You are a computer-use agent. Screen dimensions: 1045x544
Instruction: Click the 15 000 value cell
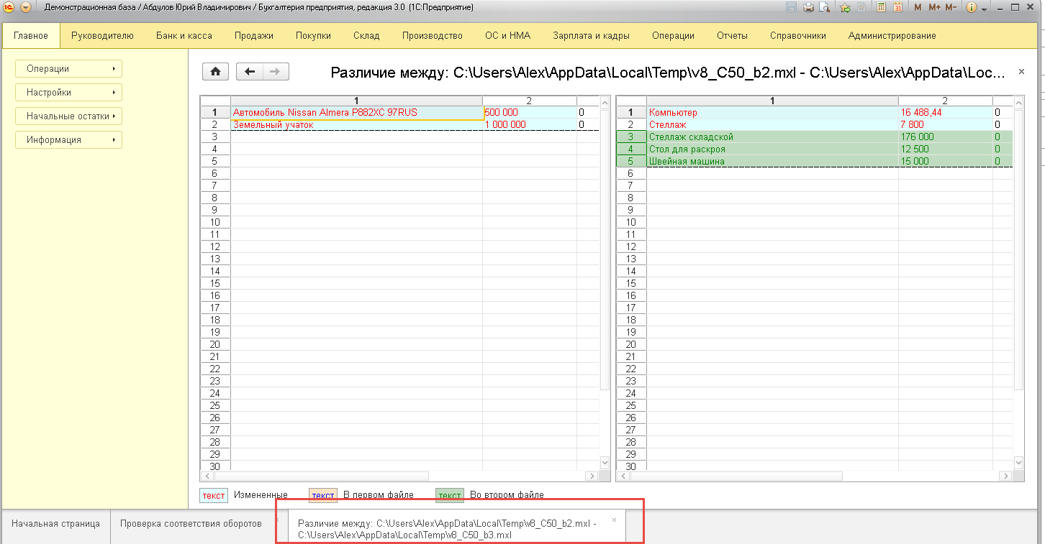946,161
